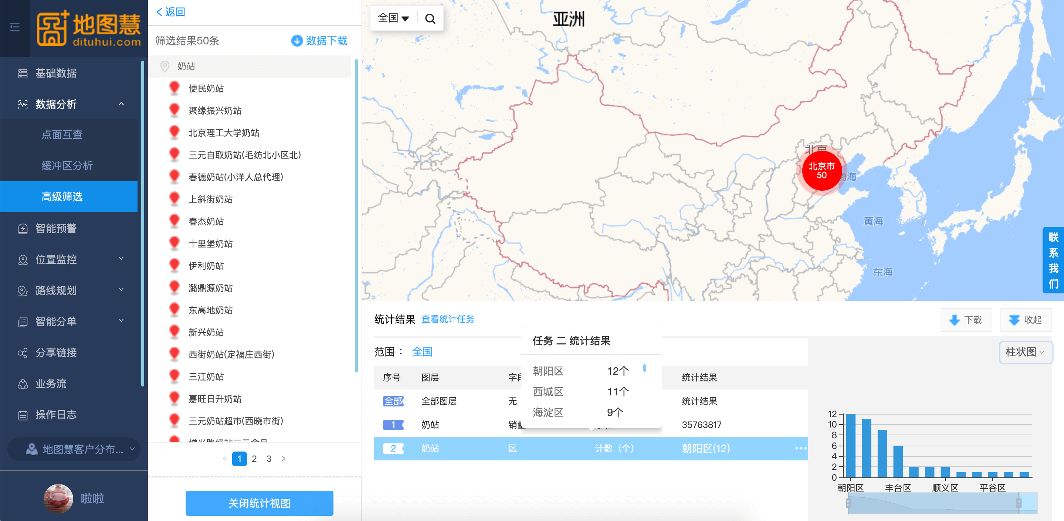Select the 三元自取奶站(毛纺北小区北) marker icon
The height and width of the screenshot is (521, 1064).
(x=174, y=155)
